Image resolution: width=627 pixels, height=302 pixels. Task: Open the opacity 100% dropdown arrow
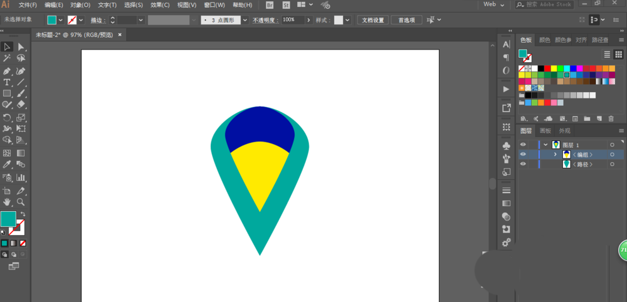[x=308, y=20]
